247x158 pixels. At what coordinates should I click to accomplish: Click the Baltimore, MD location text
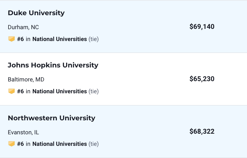tap(26, 80)
